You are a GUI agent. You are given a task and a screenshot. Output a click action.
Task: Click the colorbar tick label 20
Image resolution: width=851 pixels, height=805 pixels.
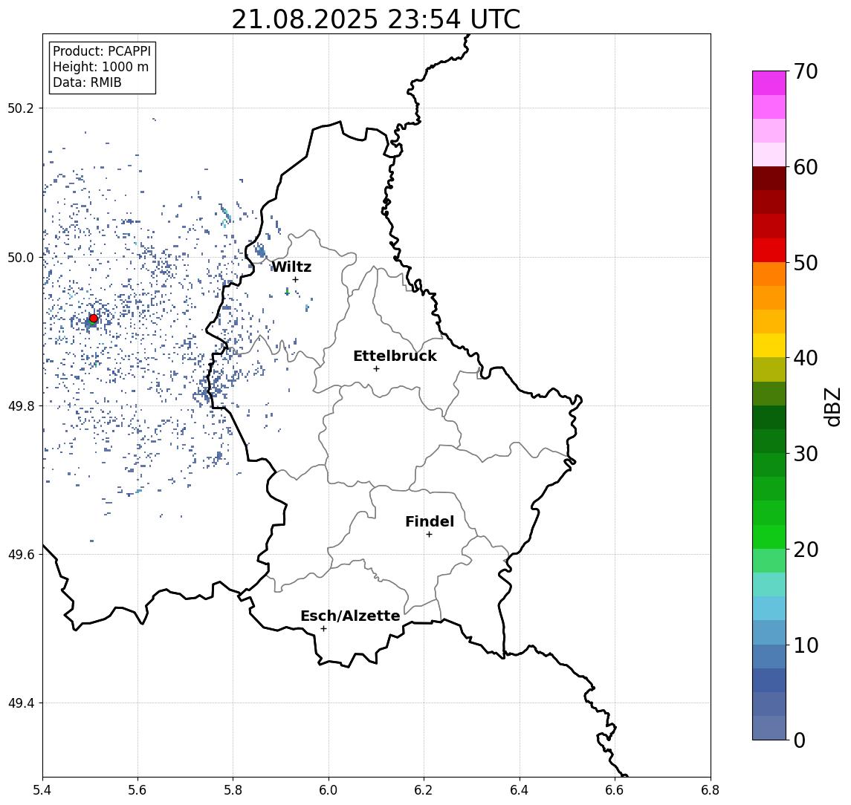(806, 549)
